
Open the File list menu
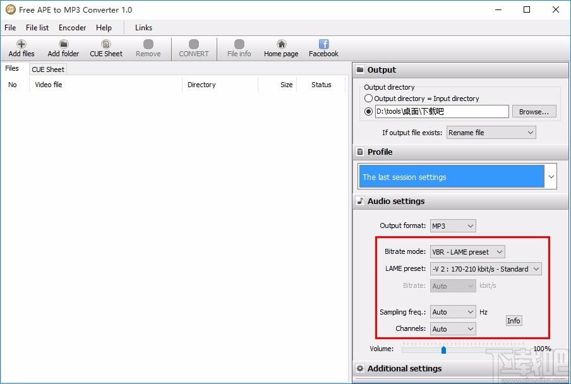37,28
